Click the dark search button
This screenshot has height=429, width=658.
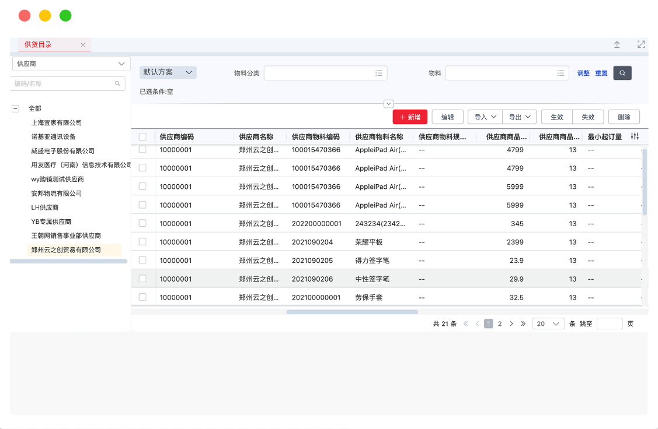(622, 73)
